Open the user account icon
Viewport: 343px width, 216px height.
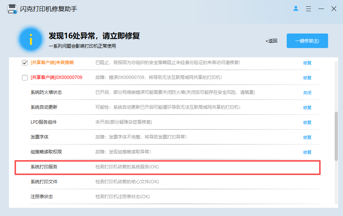[x=296, y=9]
